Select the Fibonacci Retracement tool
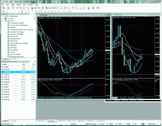 [x=25, y=11]
